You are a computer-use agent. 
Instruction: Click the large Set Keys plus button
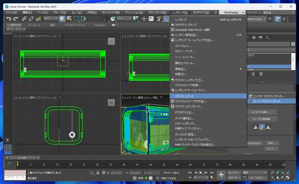click(221, 175)
